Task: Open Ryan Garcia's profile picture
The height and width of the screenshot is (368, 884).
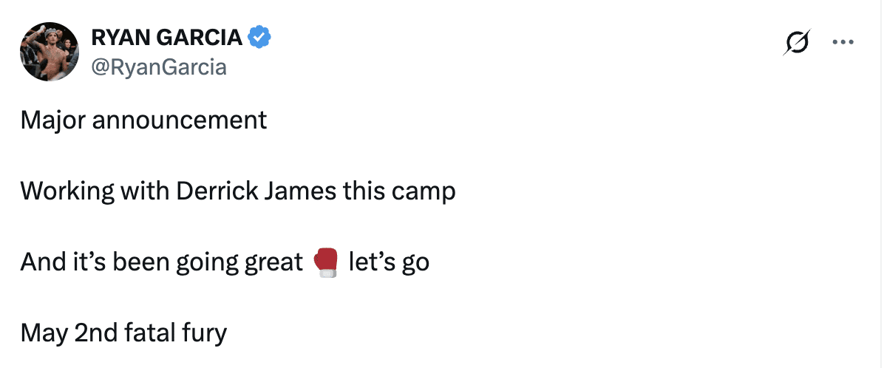Action: 50,51
